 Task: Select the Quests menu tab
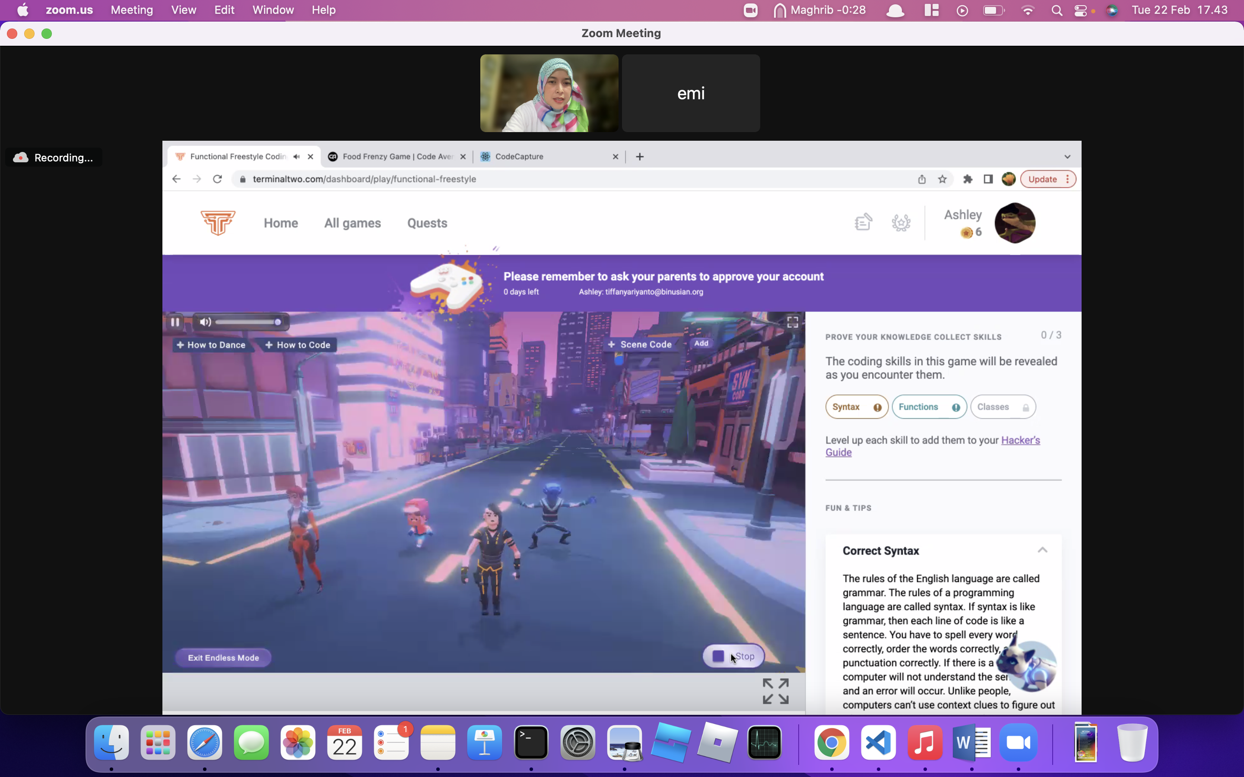(x=426, y=223)
